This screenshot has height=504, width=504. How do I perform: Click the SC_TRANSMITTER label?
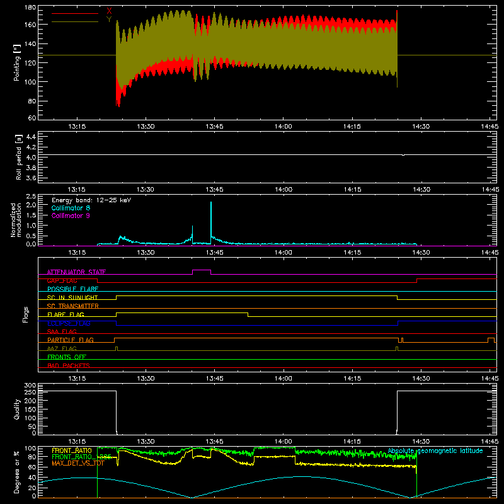pyautogui.click(x=72, y=306)
